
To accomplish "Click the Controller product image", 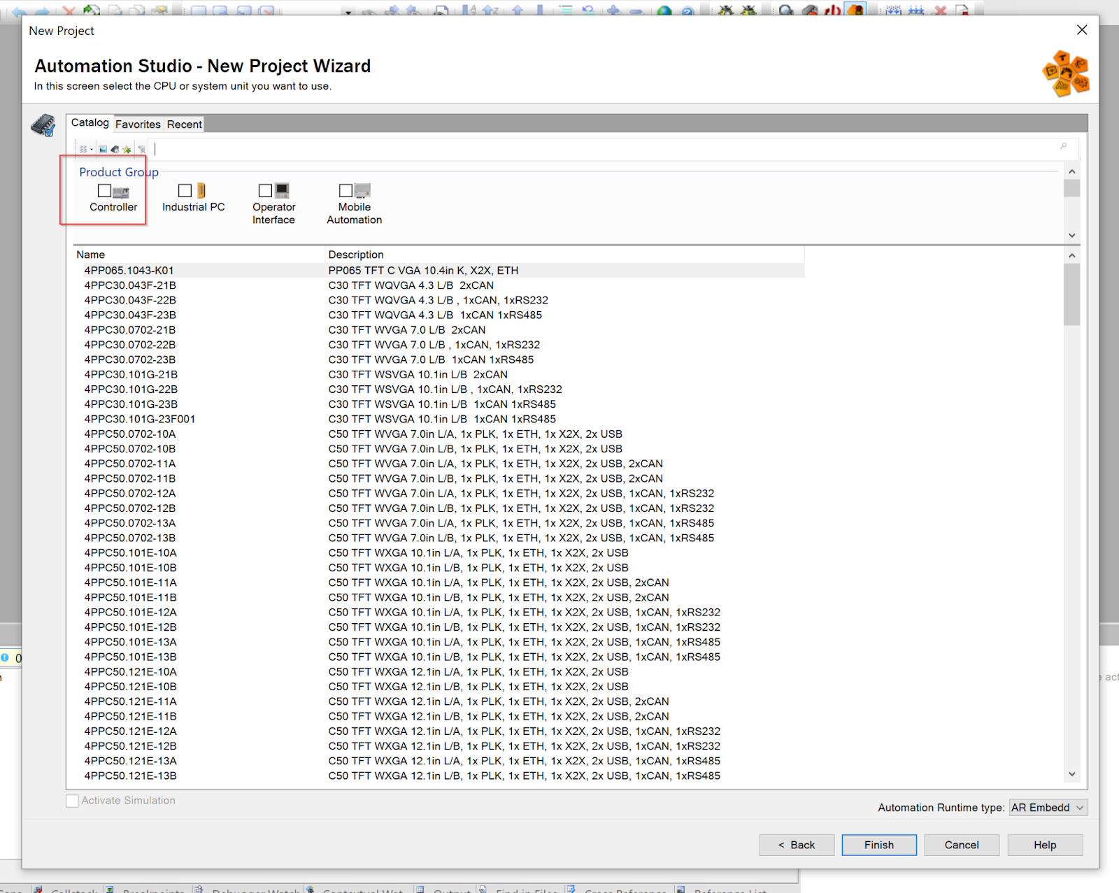I will 121,191.
